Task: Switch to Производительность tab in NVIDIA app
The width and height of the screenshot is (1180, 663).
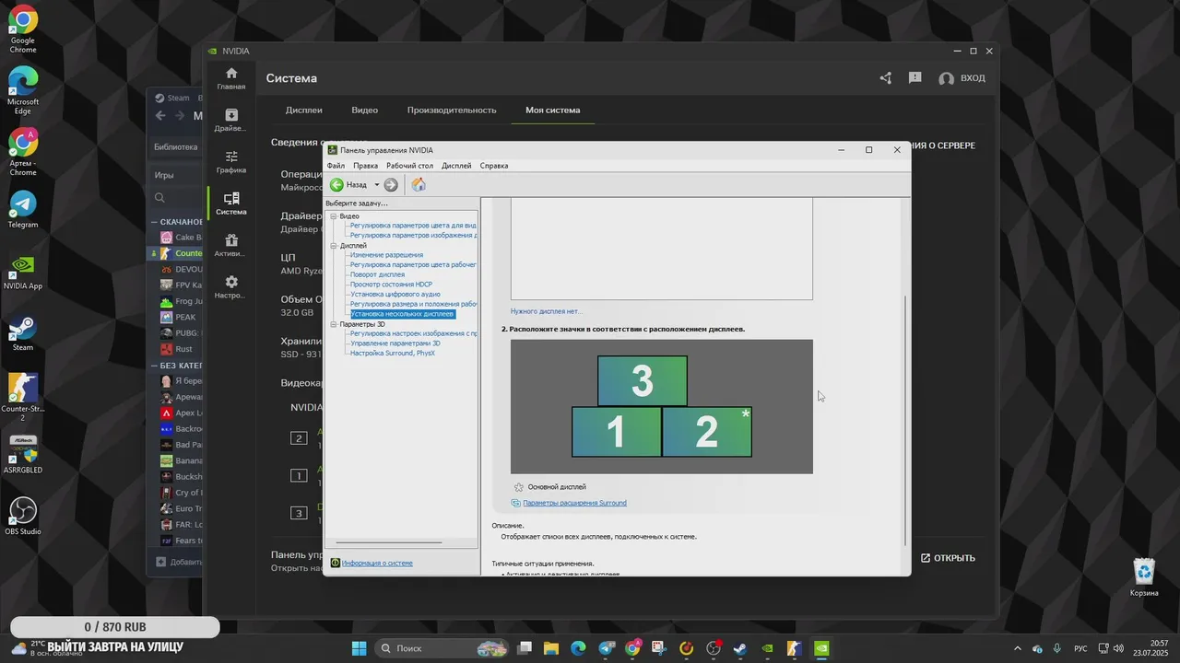Action: tap(452, 110)
